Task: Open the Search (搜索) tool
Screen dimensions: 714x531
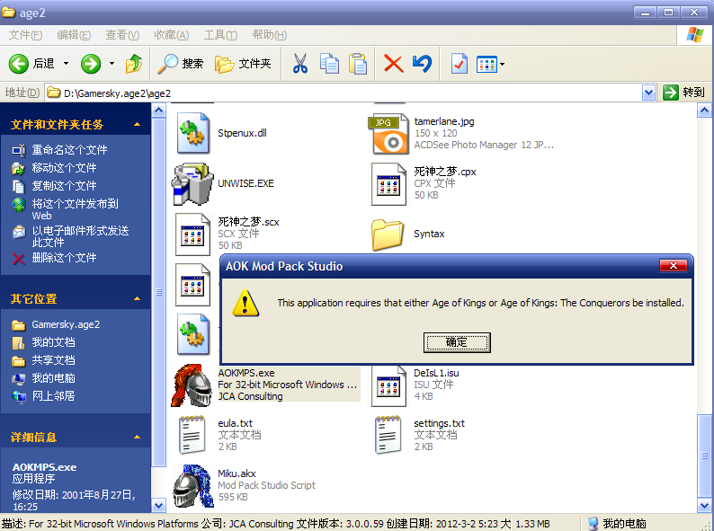Action: [181, 64]
